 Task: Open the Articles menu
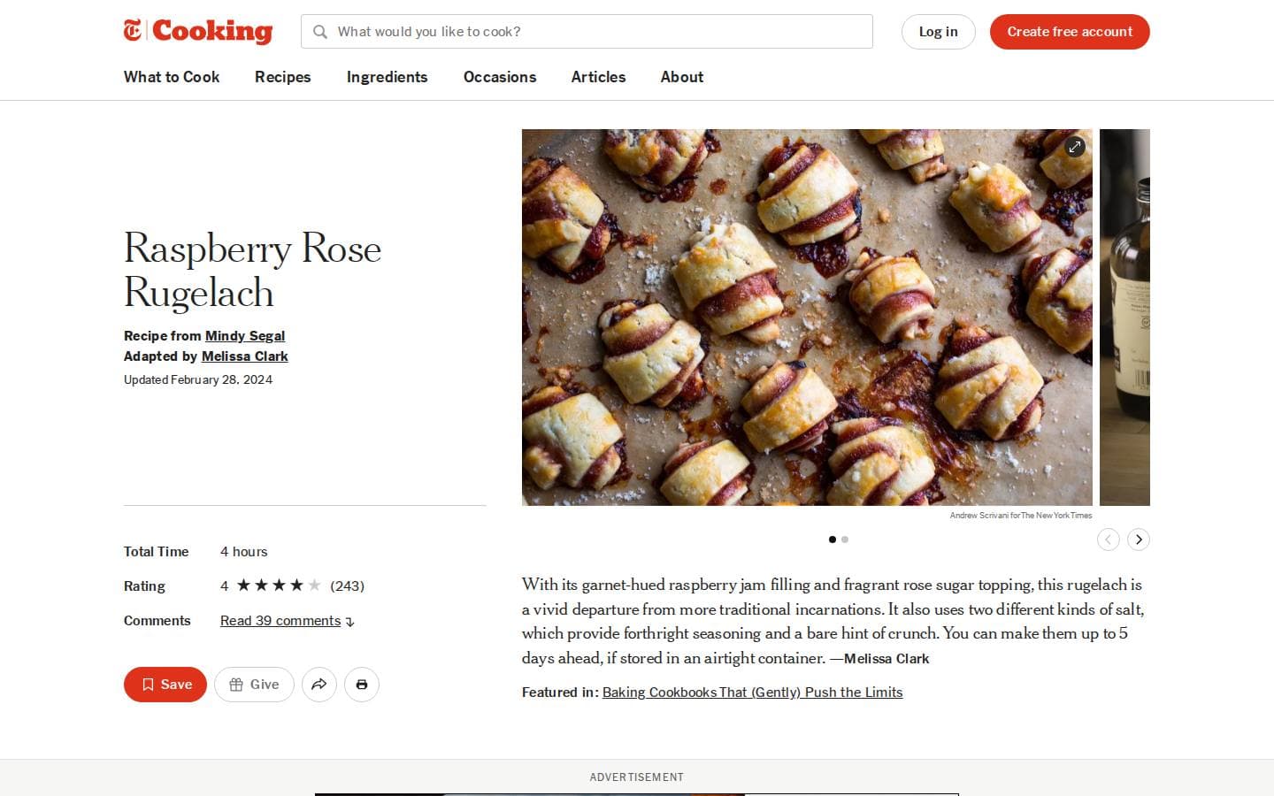[598, 77]
